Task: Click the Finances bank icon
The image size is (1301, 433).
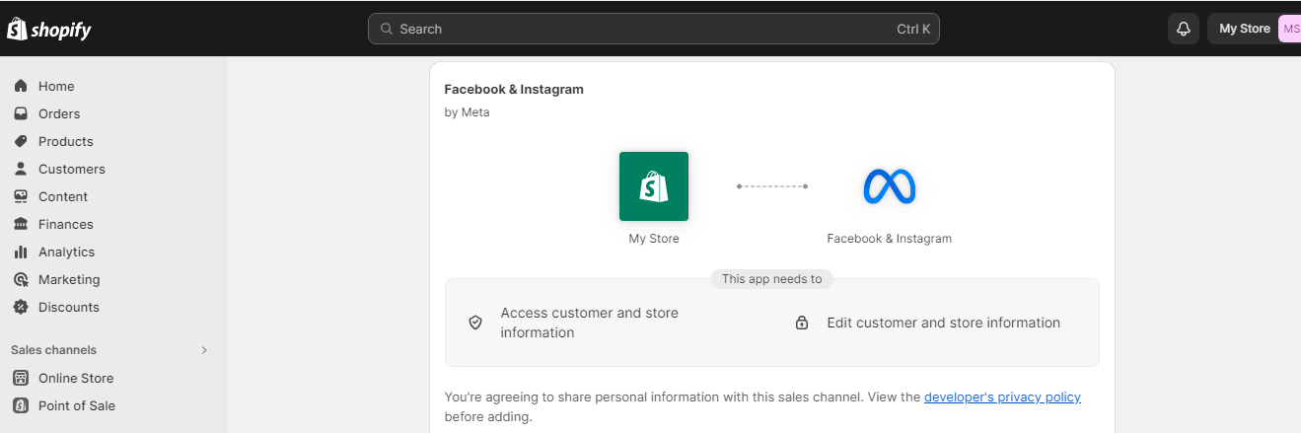Action: 21,224
